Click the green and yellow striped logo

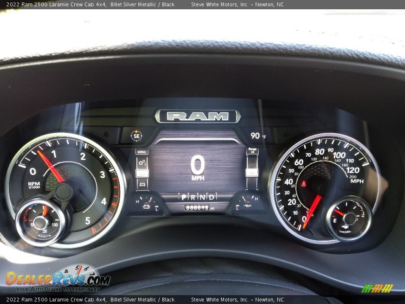[x=377, y=288]
